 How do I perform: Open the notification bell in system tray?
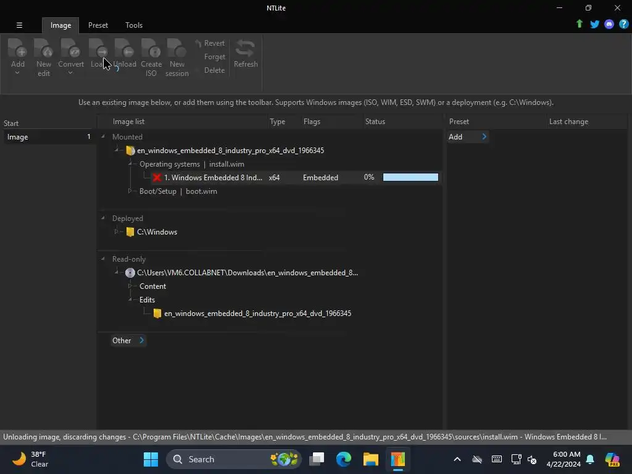pos(589,459)
